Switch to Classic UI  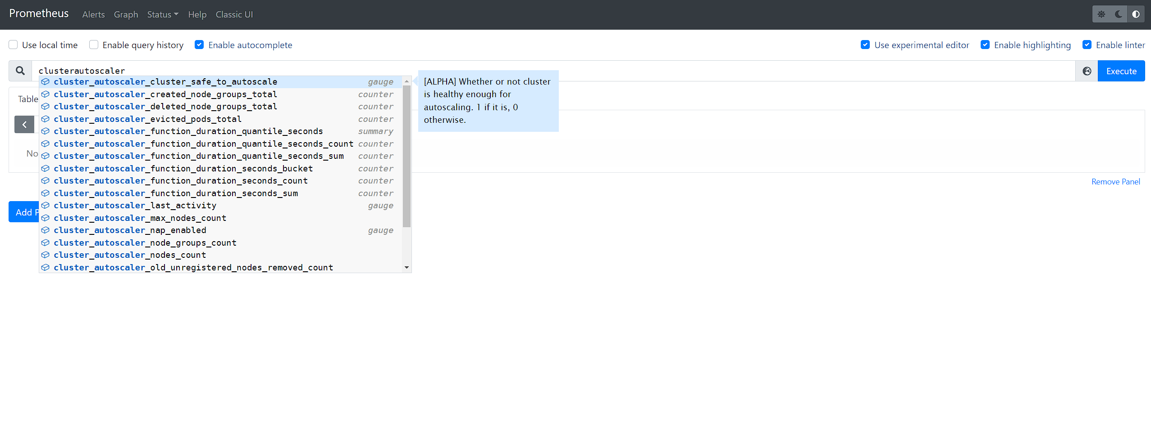234,14
